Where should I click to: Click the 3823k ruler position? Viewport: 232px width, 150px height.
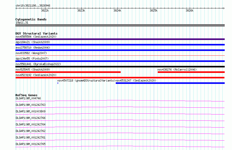tap(81, 10)
